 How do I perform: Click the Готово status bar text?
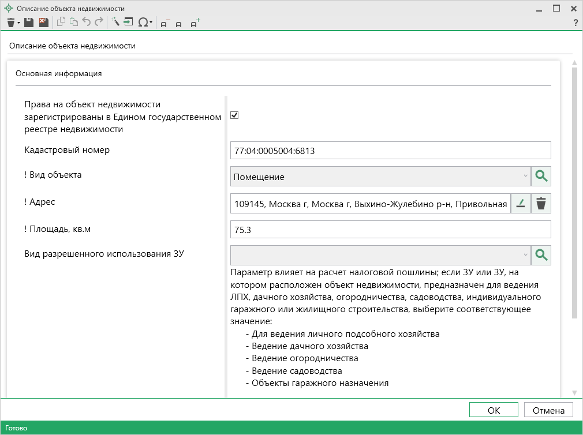[x=16, y=428]
